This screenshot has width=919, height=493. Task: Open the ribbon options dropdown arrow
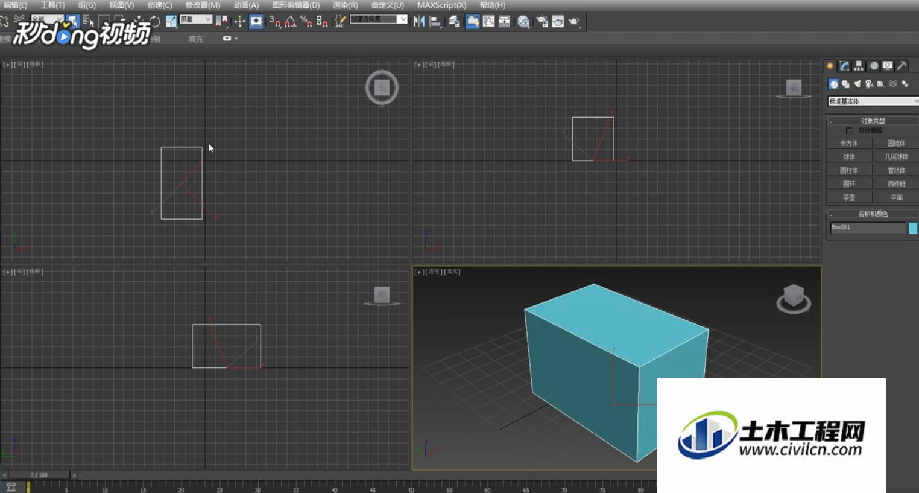[x=236, y=39]
